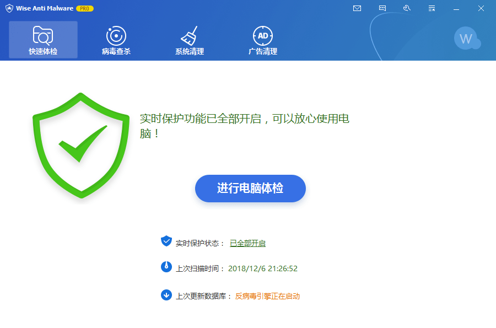Start scan with 进行电脑体检 button
Viewport: 496px width, 328px height.
(x=250, y=189)
